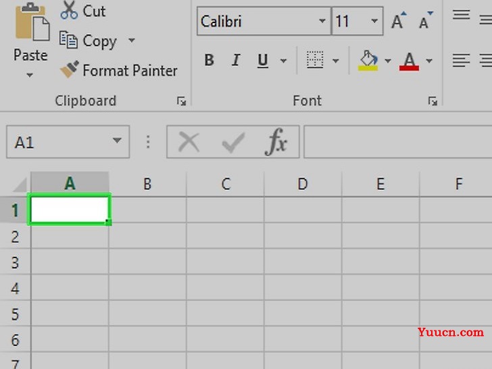Apply yellow fill color bucket
492x369 pixels.
coord(368,60)
